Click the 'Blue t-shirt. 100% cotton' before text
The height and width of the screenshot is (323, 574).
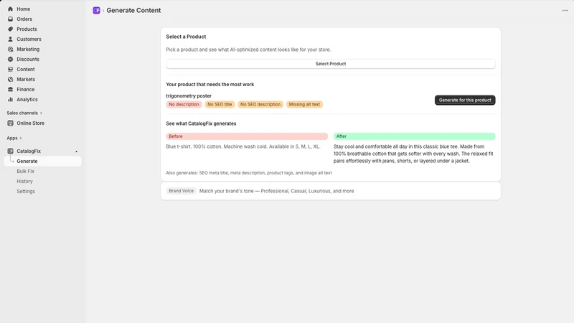(x=243, y=146)
